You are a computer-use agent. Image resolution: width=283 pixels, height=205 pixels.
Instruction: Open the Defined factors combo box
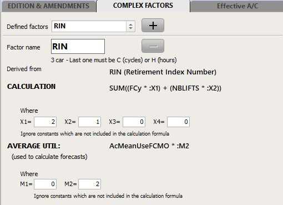pyautogui.click(x=93, y=26)
